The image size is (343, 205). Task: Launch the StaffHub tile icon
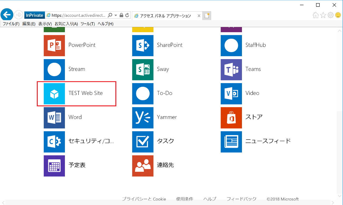click(x=231, y=46)
